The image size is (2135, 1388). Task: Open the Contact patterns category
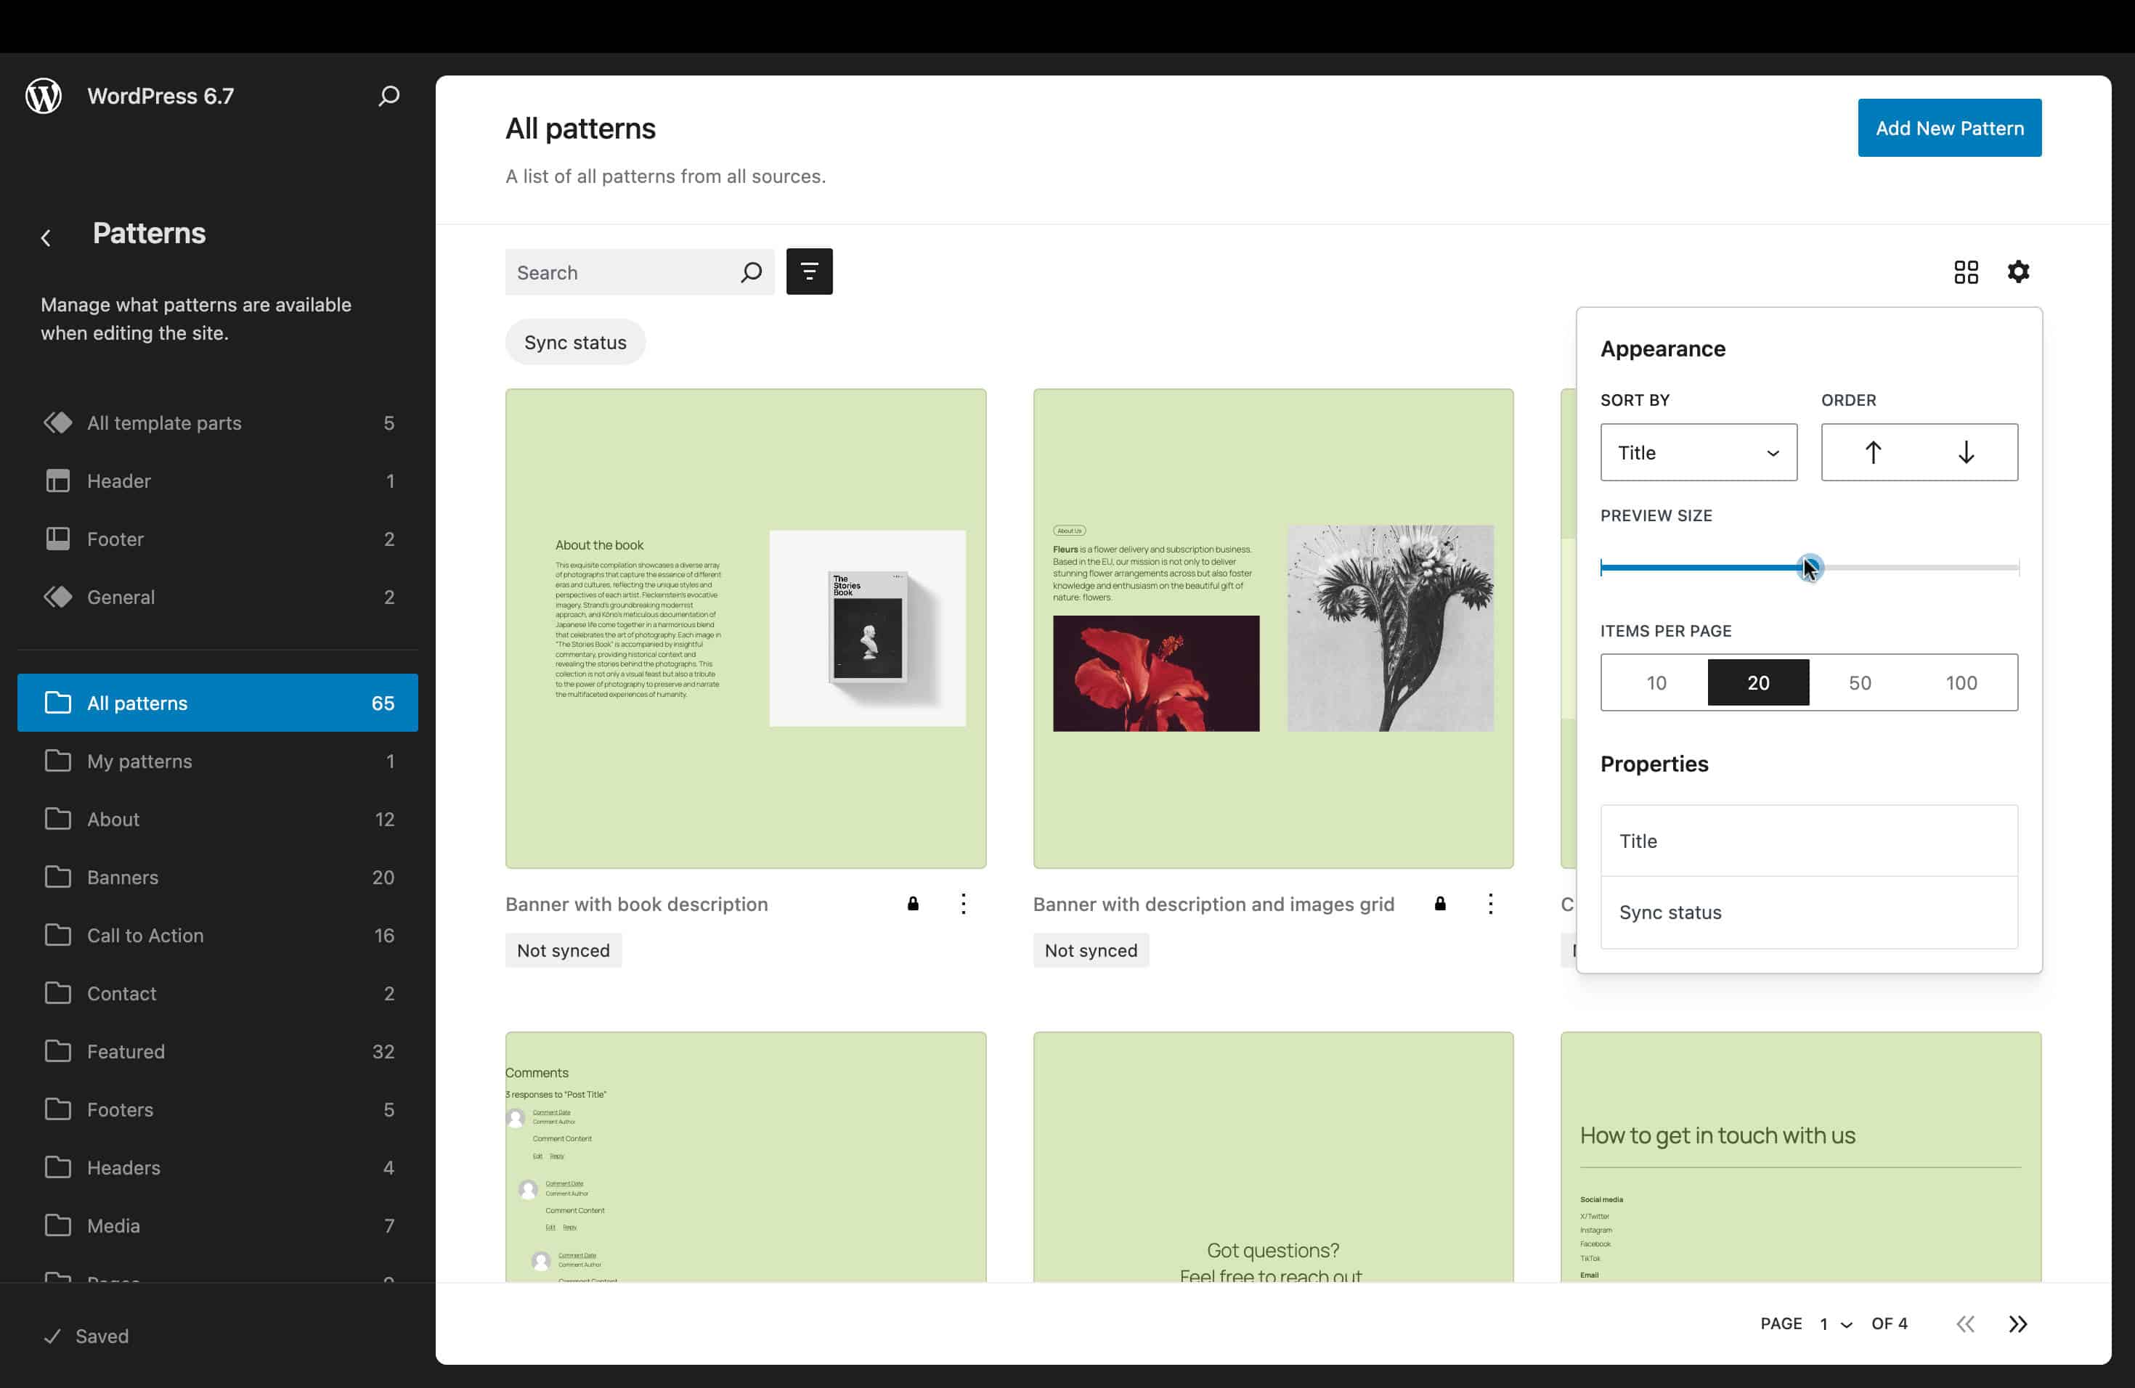(217, 994)
